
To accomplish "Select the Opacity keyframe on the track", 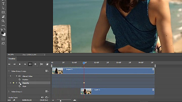I will (84, 83).
